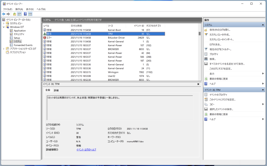Click the red error icon on BitLocker-Driver row
This screenshot has width=267, height=166.
(45, 38)
